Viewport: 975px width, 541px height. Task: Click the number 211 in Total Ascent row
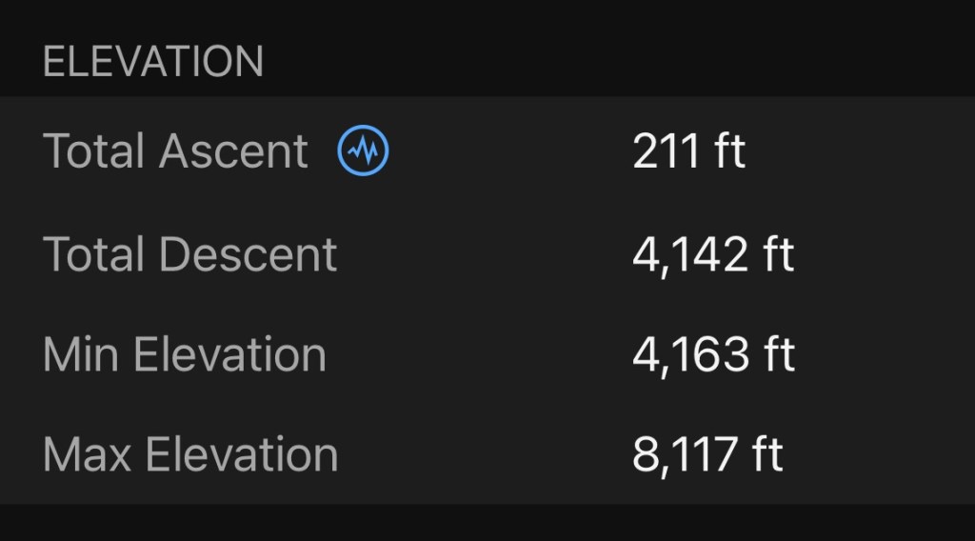tap(663, 151)
